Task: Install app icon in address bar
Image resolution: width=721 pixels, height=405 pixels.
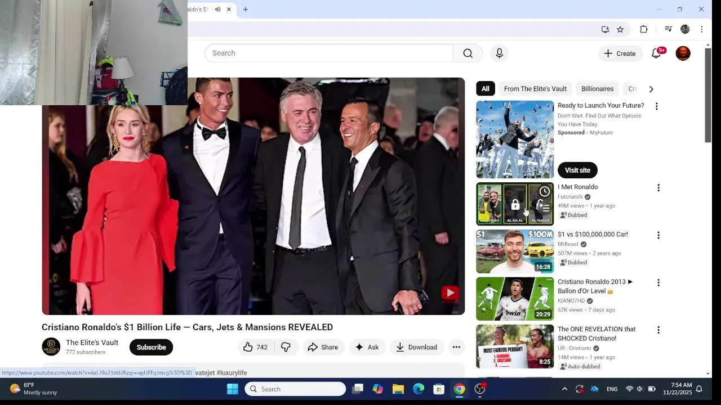Action: [x=605, y=29]
